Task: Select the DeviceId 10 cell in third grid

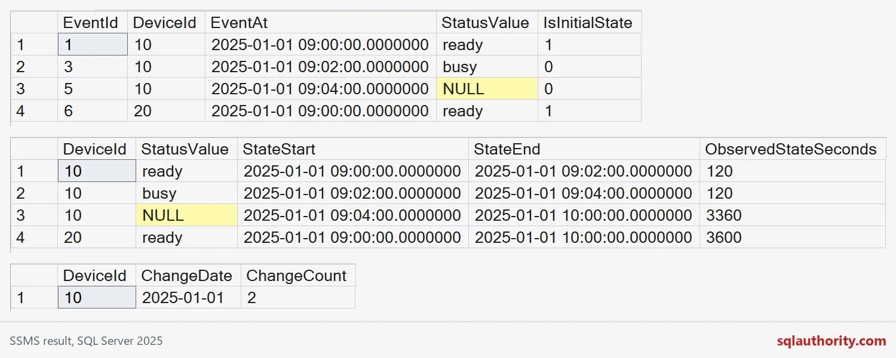Action: point(97,298)
